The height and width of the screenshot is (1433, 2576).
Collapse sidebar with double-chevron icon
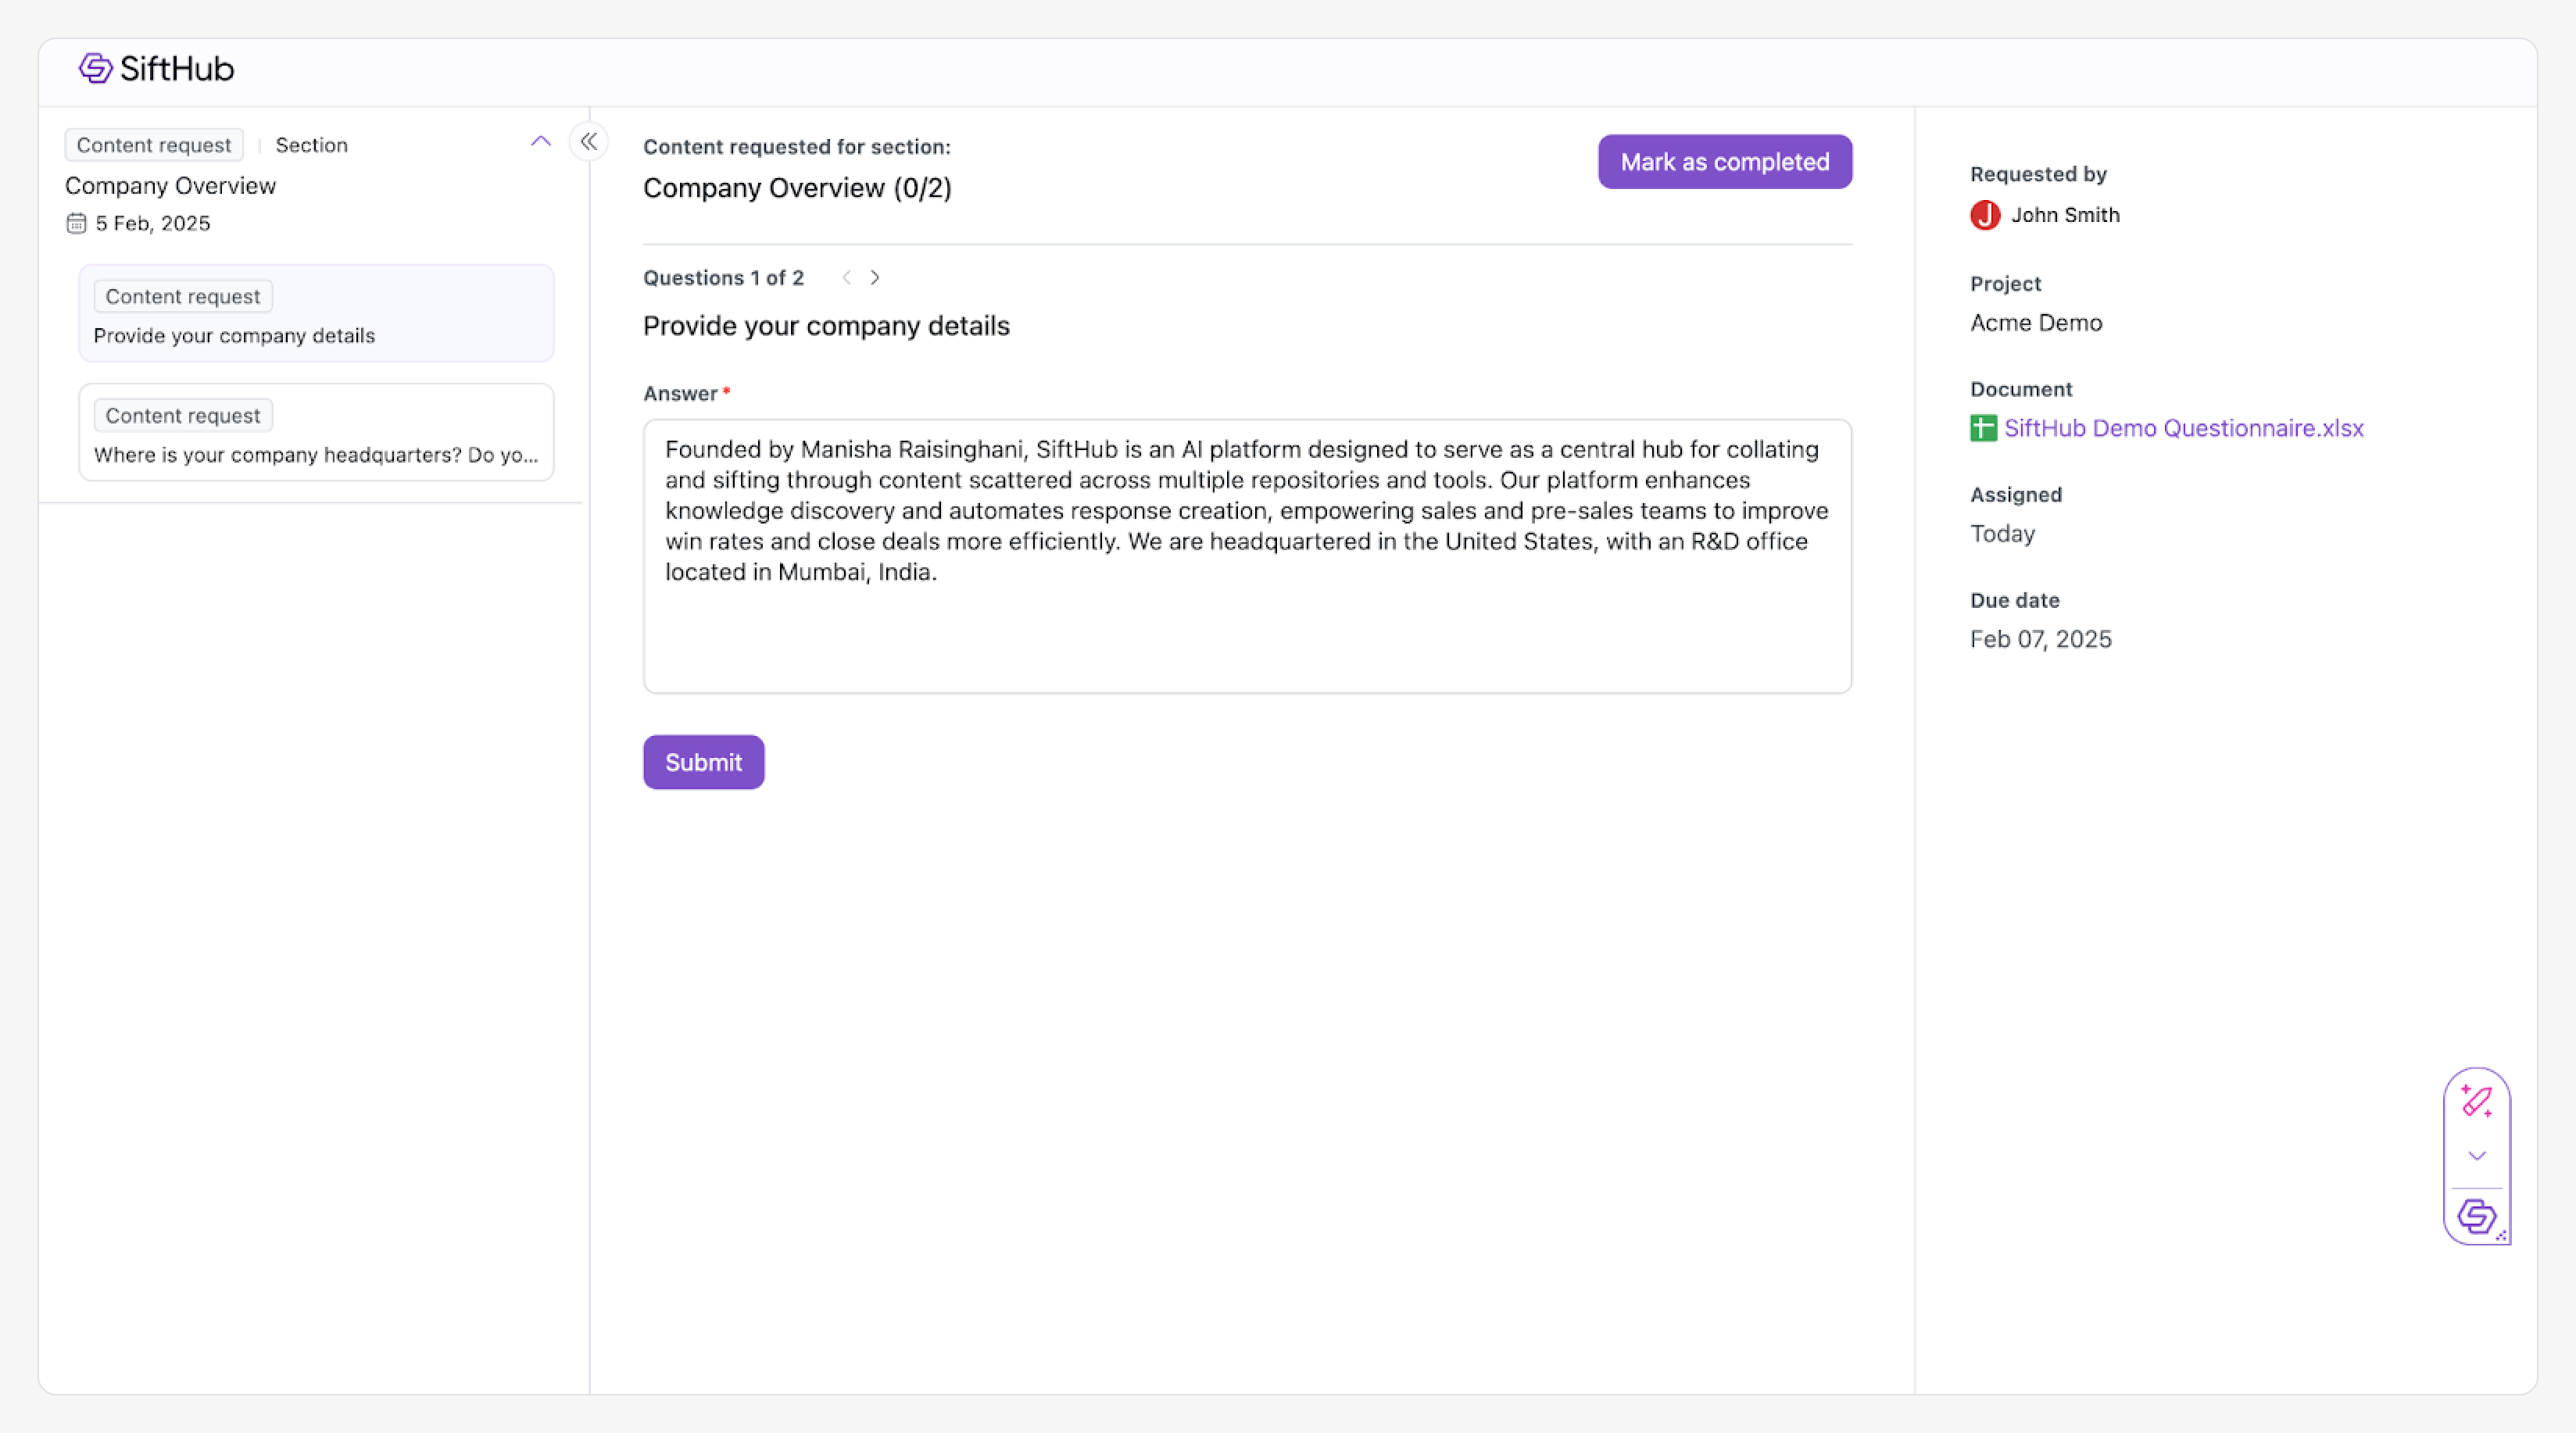tap(589, 142)
